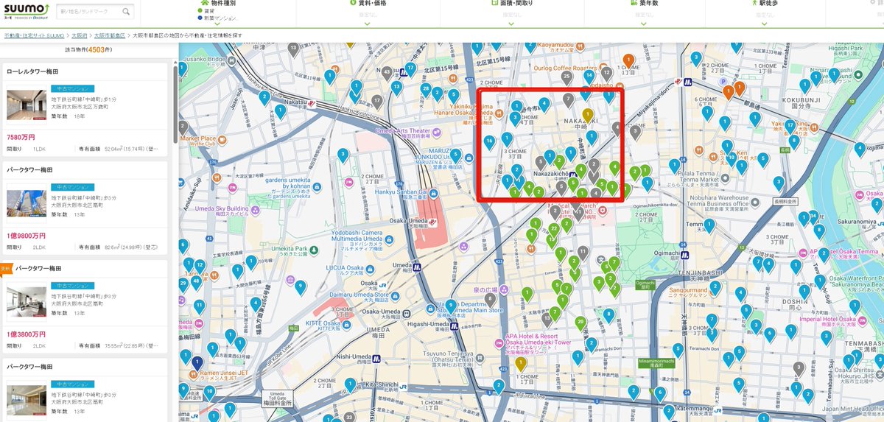Click the Nishi-Umeda metro station icon
884x422 pixels.
pyautogui.click(x=376, y=359)
